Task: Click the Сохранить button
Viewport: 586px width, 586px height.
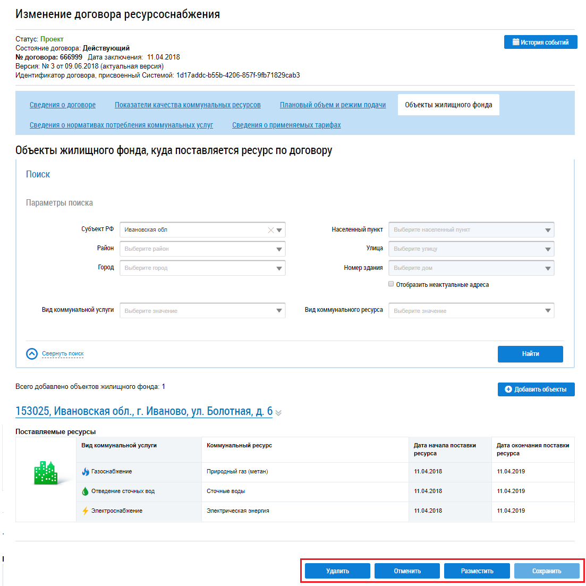Action: coord(547,571)
